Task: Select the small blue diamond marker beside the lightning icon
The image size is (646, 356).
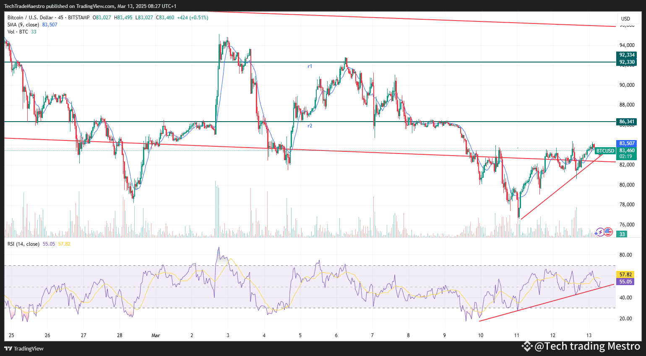Action: click(597, 233)
